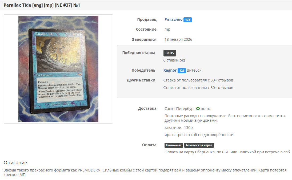Click Ragnor's 129 feedback badge
292x180 pixels.
[x=182, y=71]
